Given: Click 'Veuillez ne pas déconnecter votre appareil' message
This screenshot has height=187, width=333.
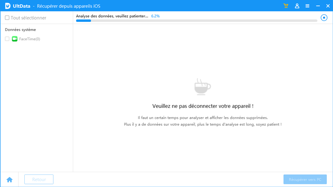Looking at the screenshot, I should (203, 106).
